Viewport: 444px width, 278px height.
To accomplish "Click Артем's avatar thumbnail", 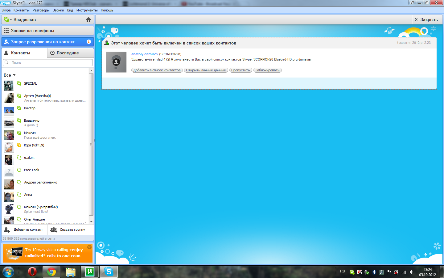I will click(x=9, y=98).
